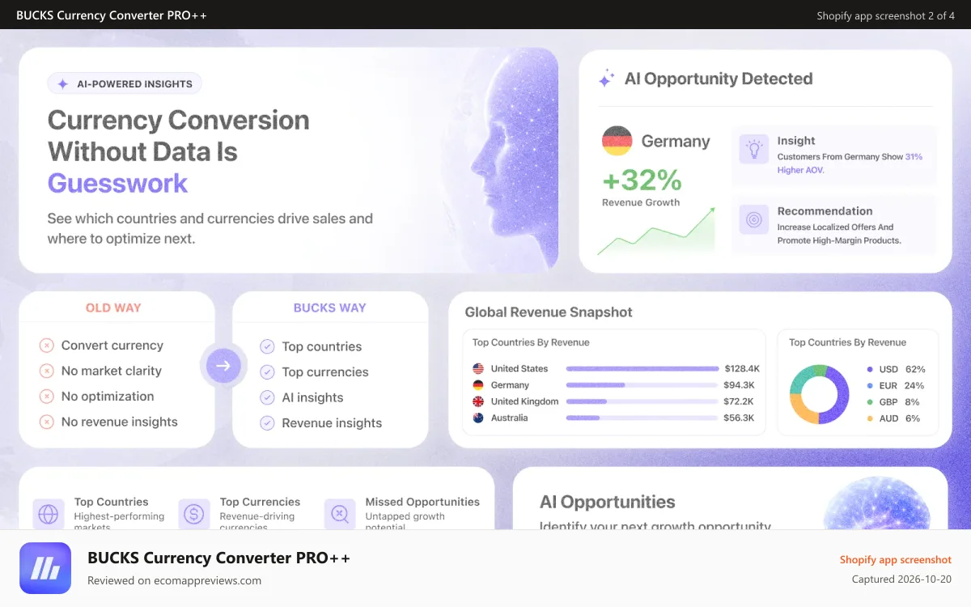
Task: Click the sparkle icon in AI-Powered Insights badge
Action: 63,83
